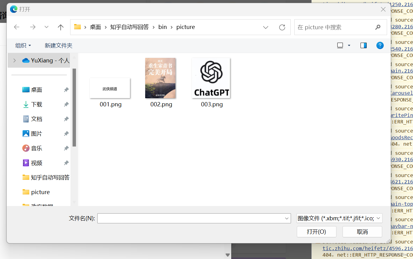Navigate back using the back arrow
Viewport: 413px width, 259px height.
16,27
